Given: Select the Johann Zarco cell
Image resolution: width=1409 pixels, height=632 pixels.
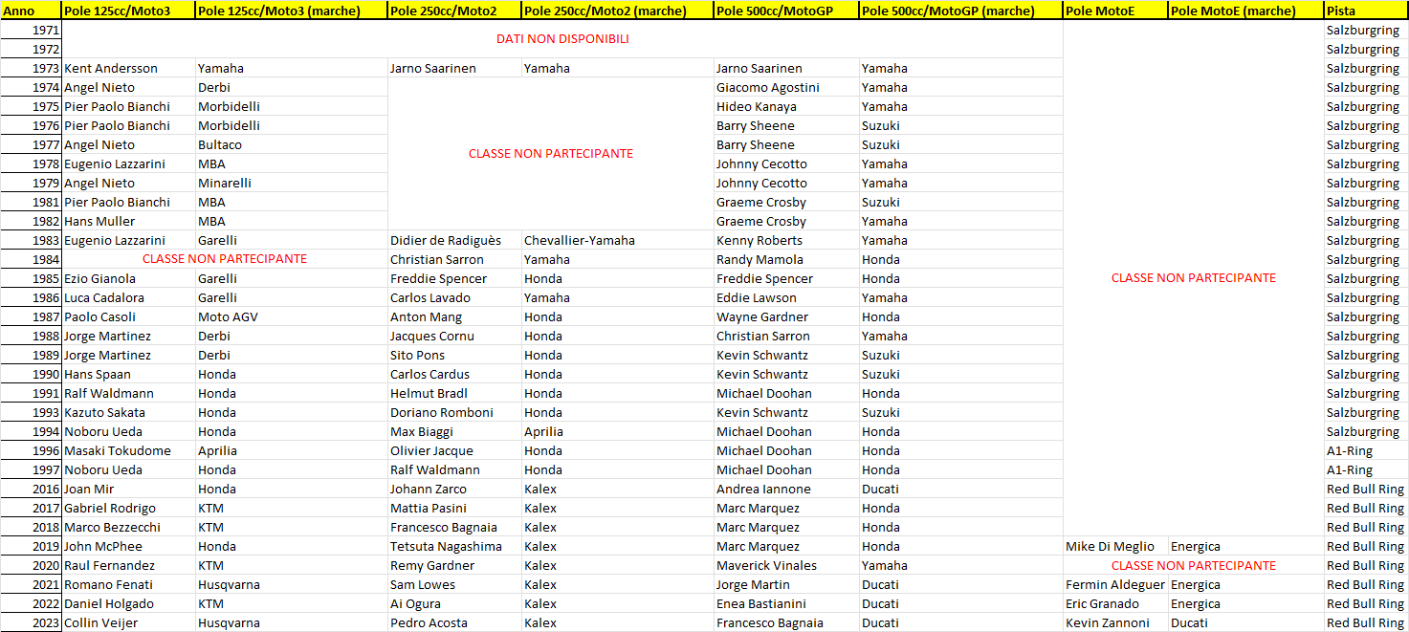Looking at the screenshot, I should click(454, 489).
